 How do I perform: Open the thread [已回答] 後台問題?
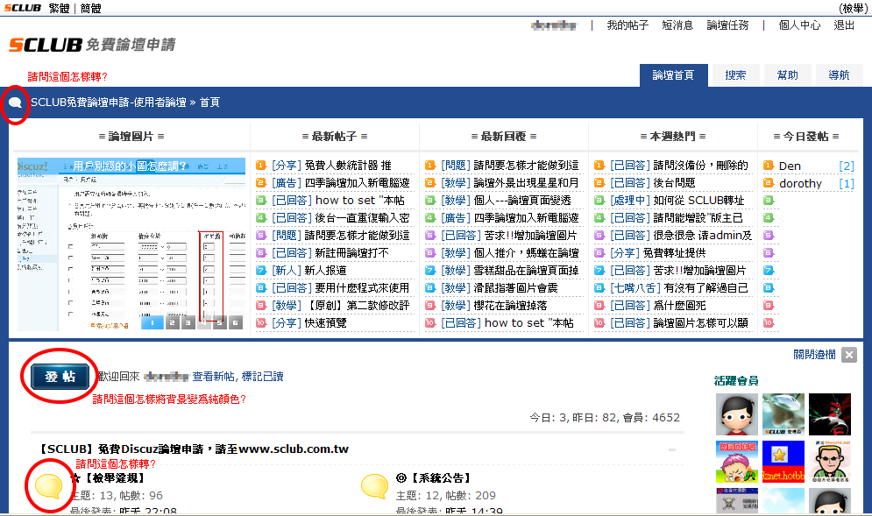(652, 183)
